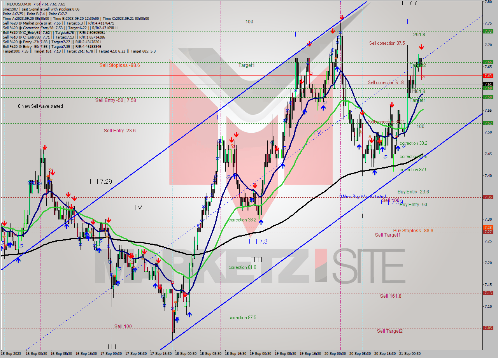Click the 'Buy Entry -50' label

click(x=413, y=205)
